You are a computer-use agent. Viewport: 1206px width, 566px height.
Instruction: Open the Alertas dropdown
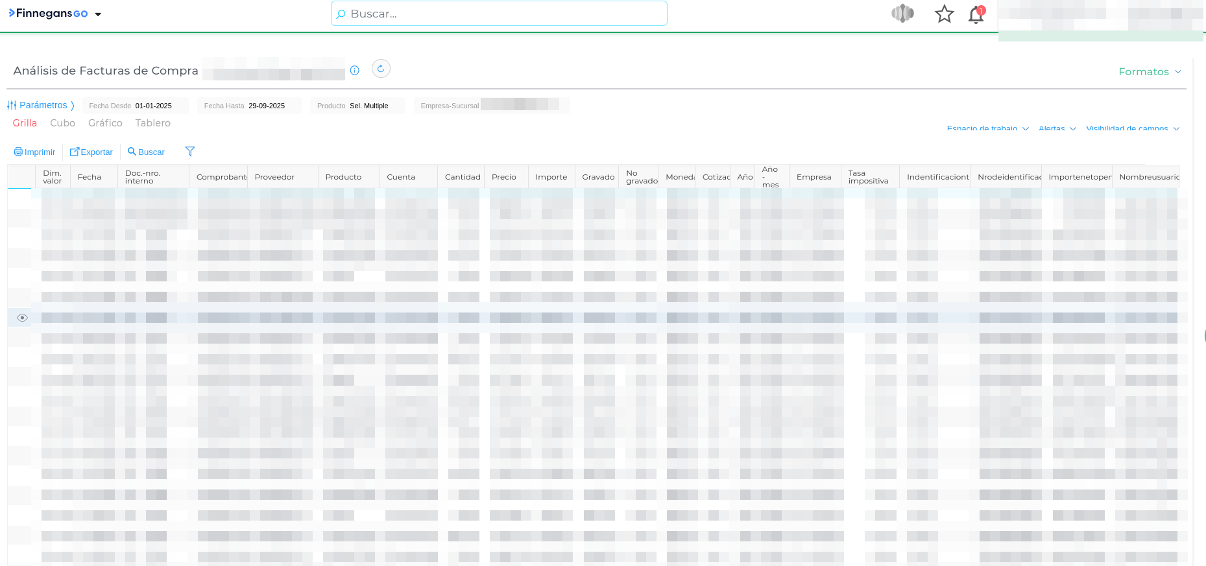coord(1057,128)
